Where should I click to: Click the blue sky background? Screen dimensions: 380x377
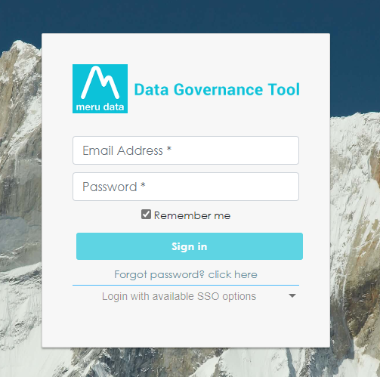(189, 15)
